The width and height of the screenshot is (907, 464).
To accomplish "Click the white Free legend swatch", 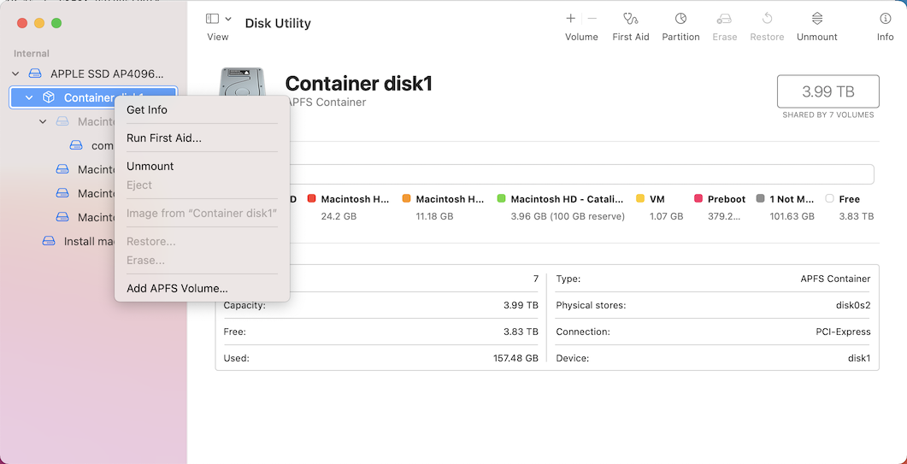I will pyautogui.click(x=829, y=199).
